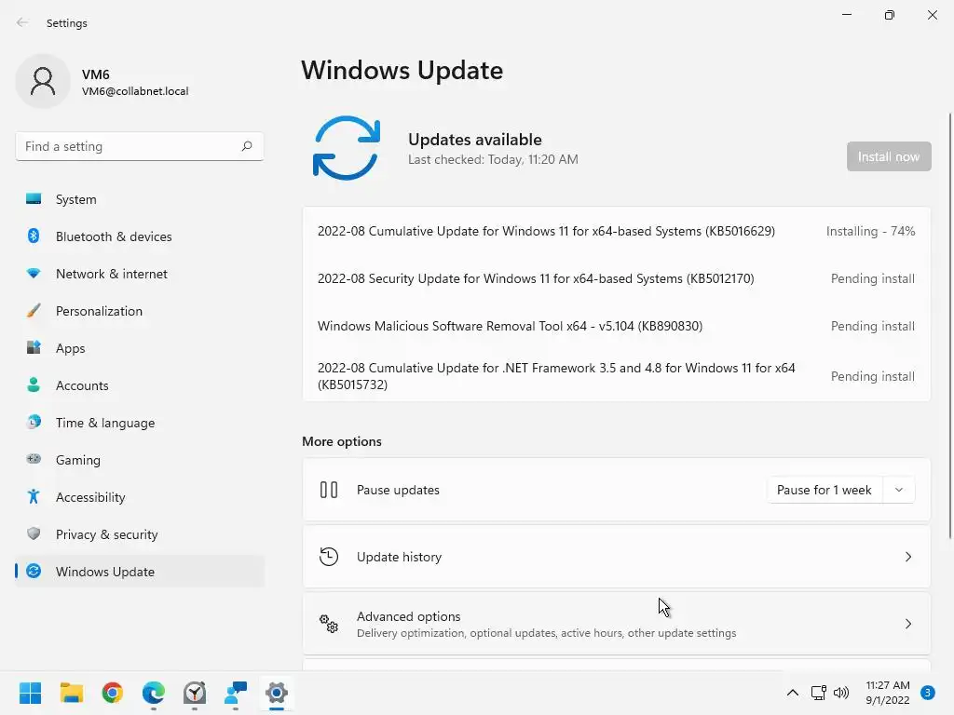Select Privacy & security in the sidebar

coord(140,533)
